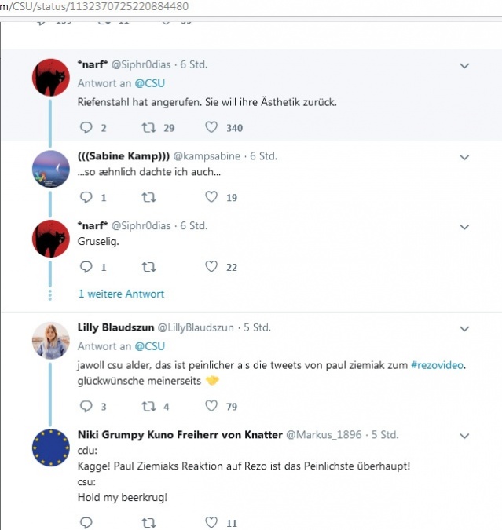Like the Gruselig tweet
The height and width of the screenshot is (530, 502).
[211, 267]
